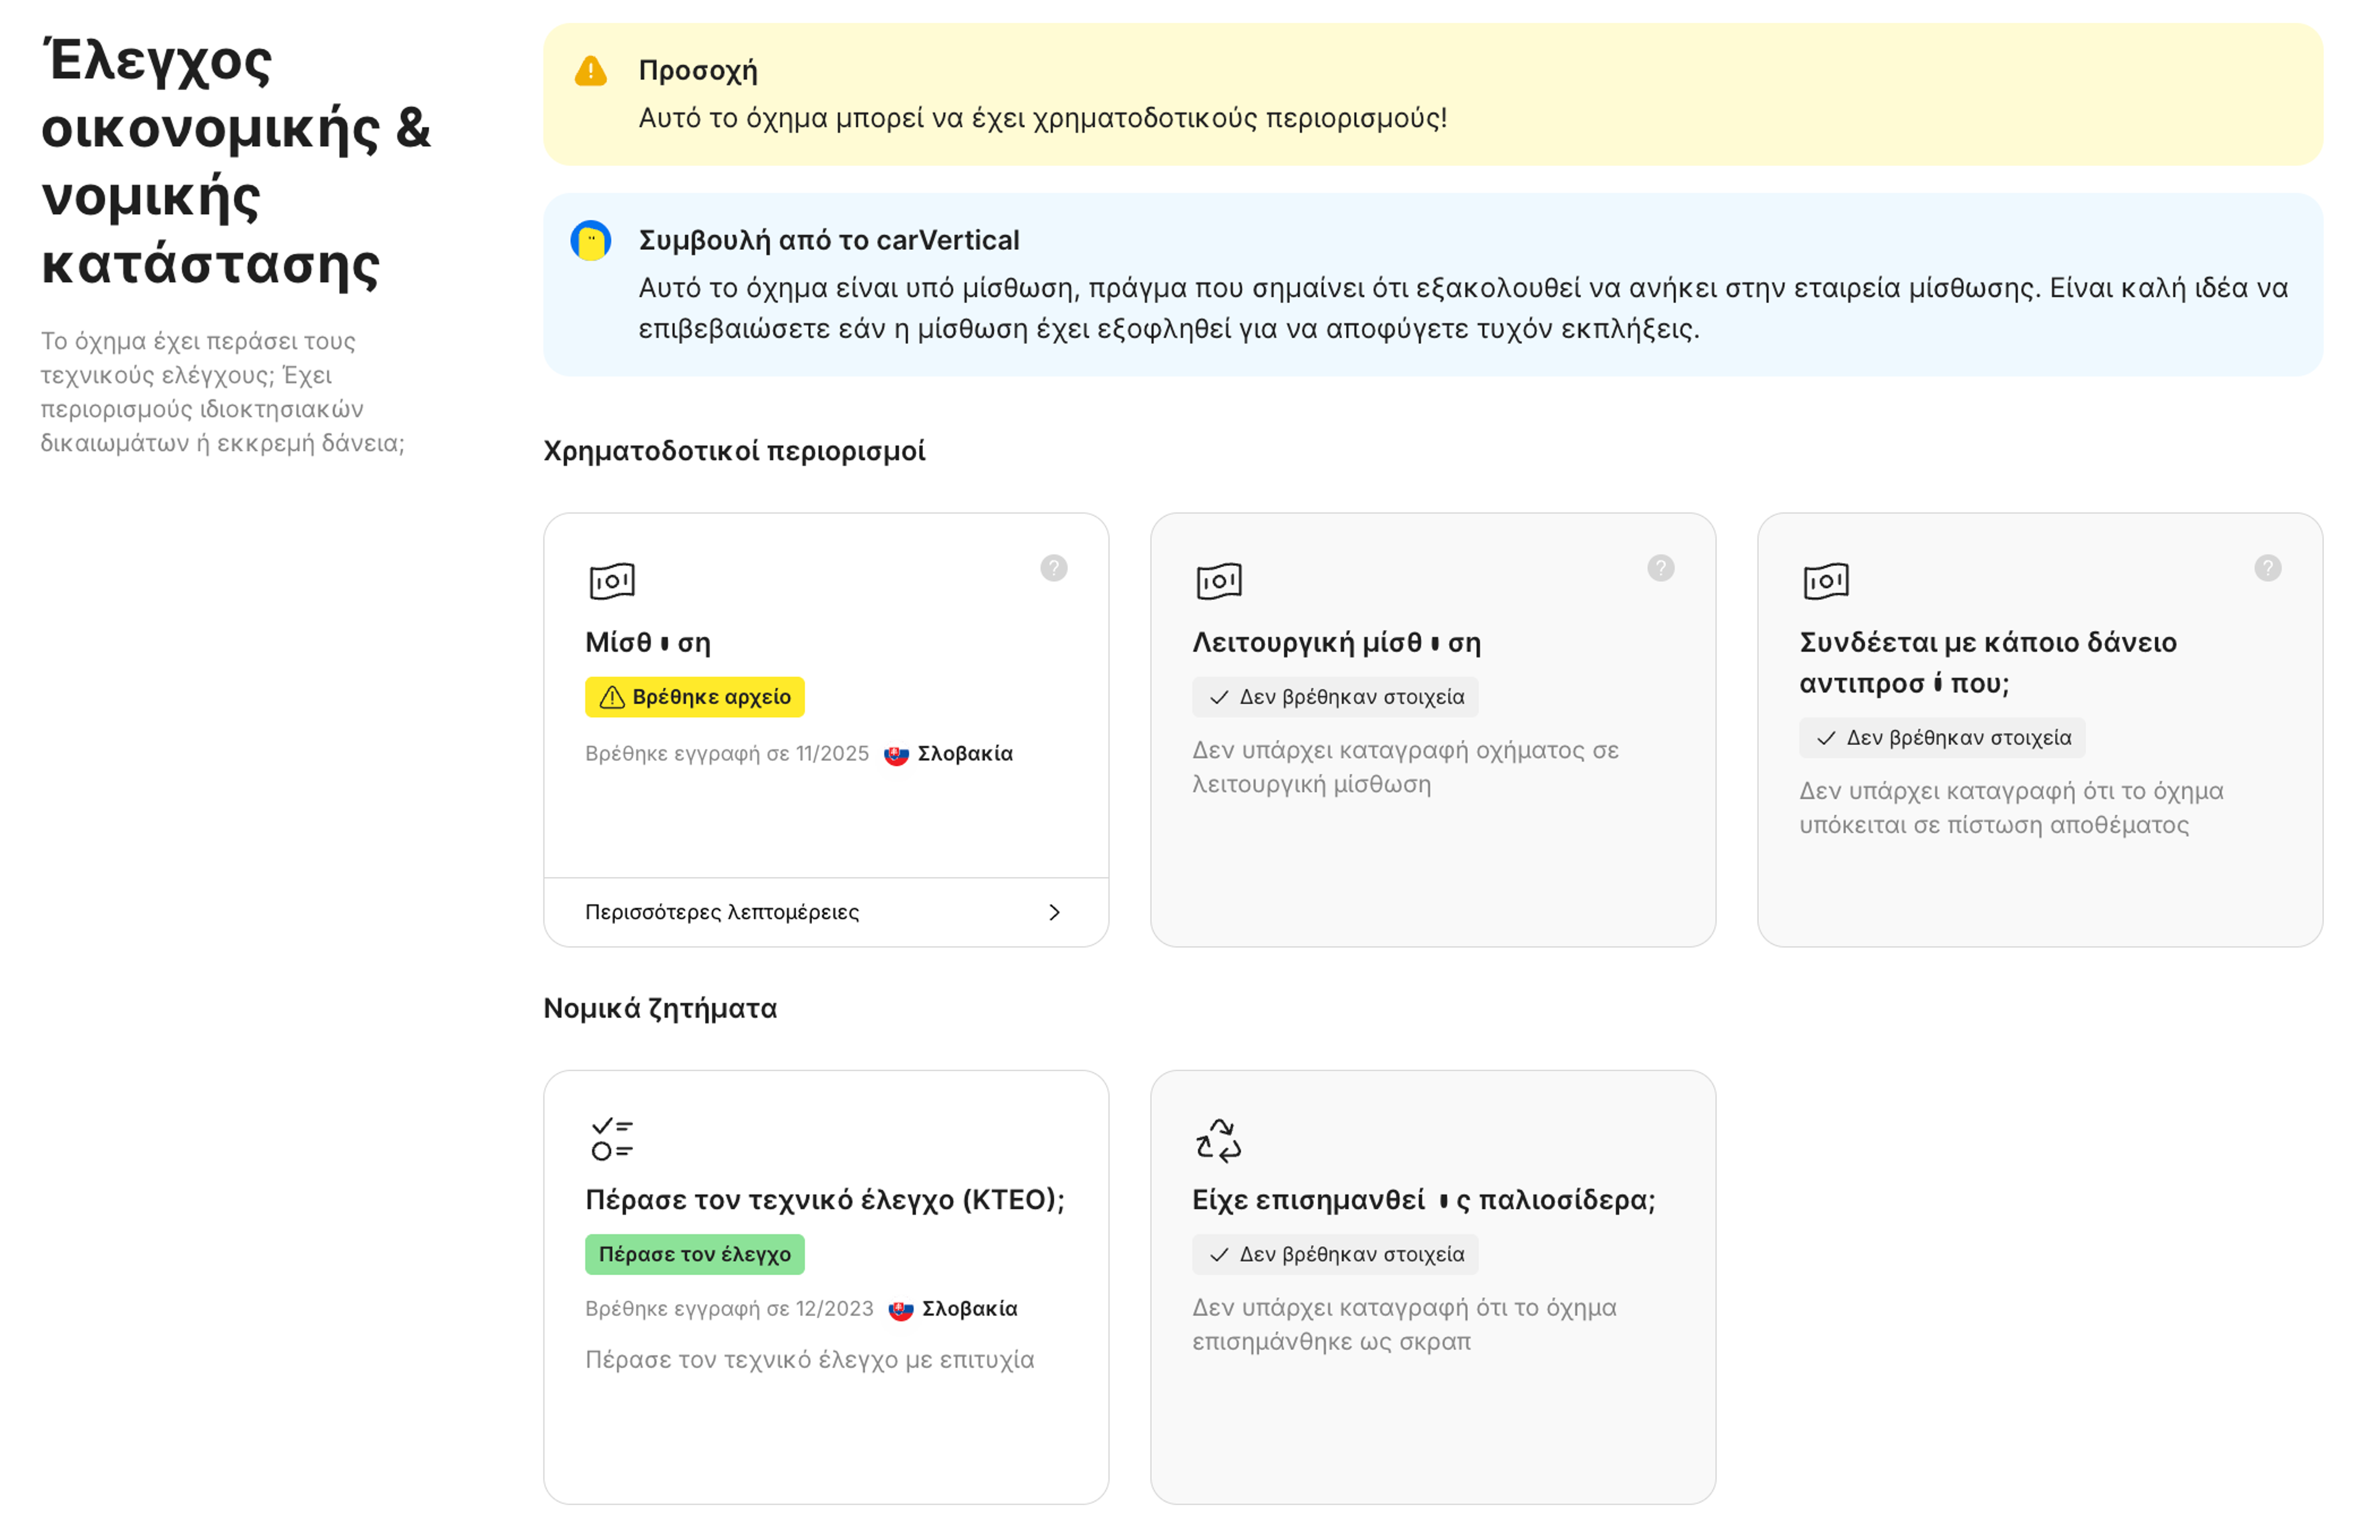Click help icon on Λειτουργική μίσθωση card
Viewport: 2369px width, 1525px height.
coord(1660,567)
